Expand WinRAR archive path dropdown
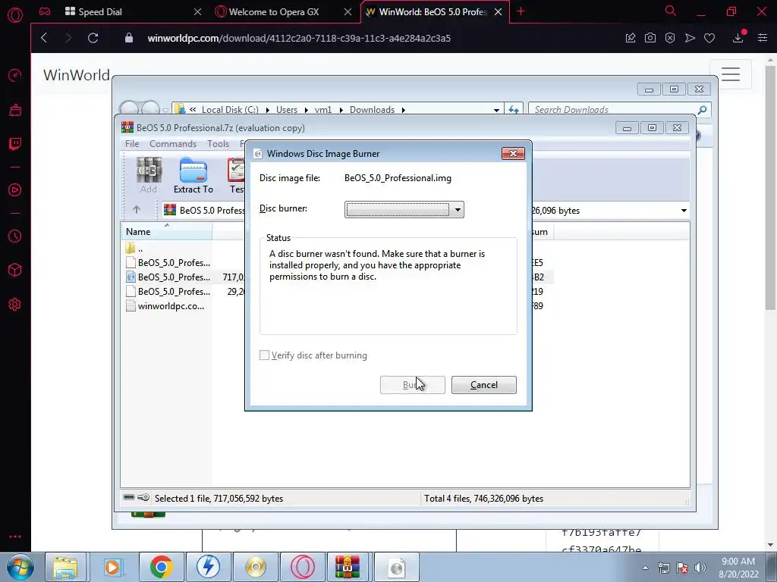777x582 pixels. click(x=684, y=211)
